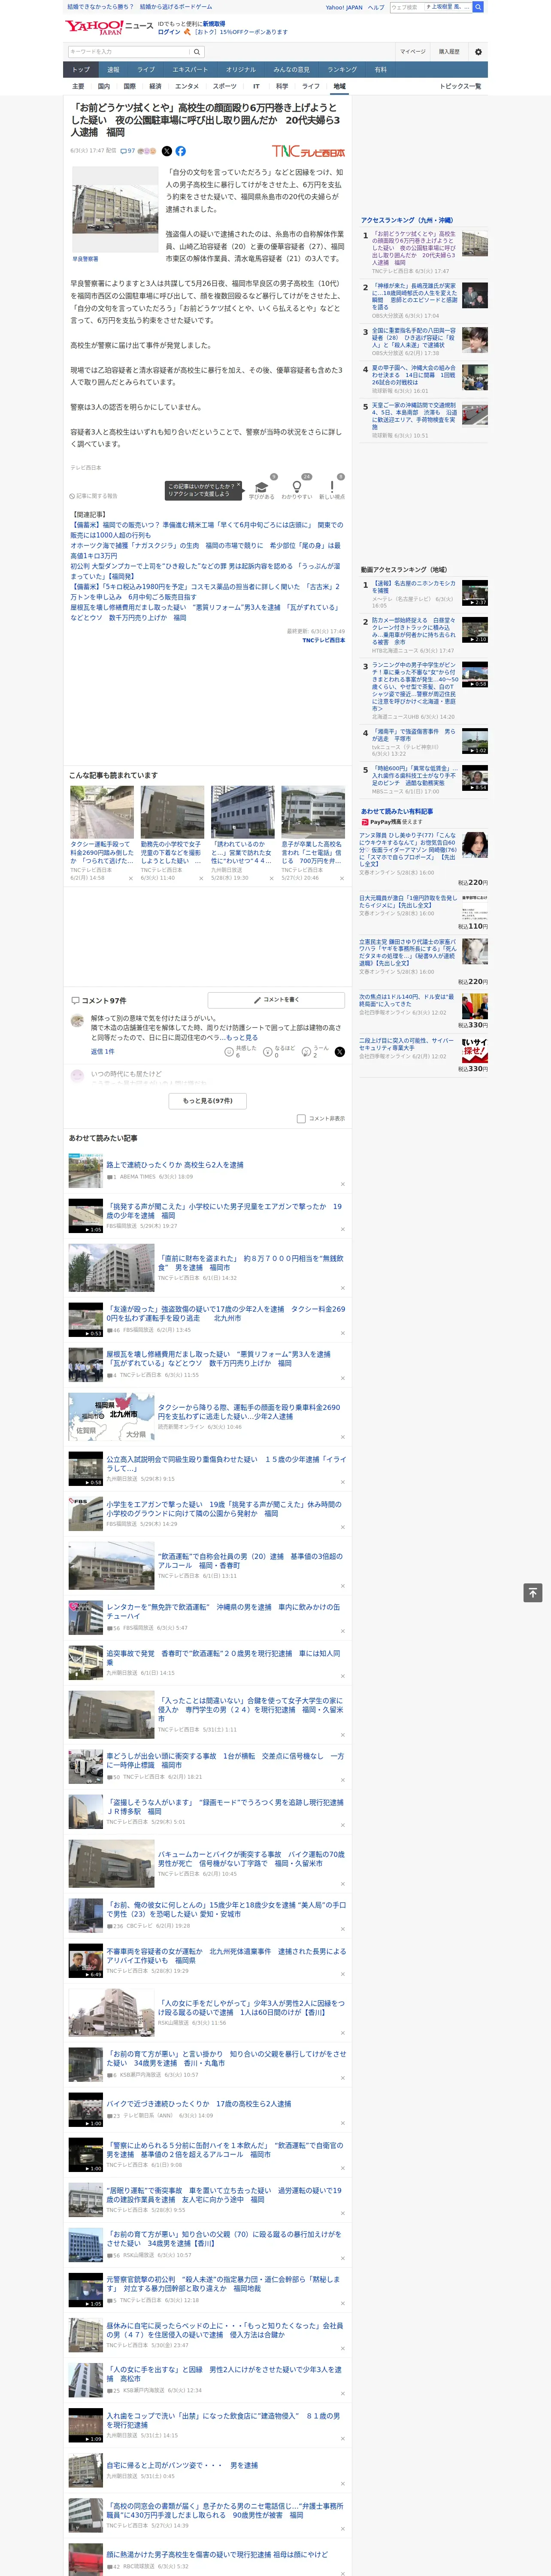Open the ライブ tab in top nav
This screenshot has width=551, height=2576.
click(x=146, y=70)
